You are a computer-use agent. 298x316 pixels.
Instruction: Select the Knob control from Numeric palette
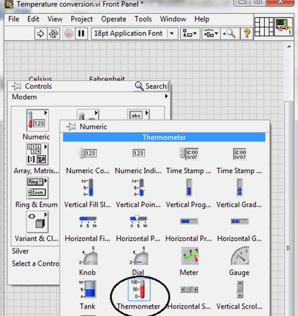[88, 256]
